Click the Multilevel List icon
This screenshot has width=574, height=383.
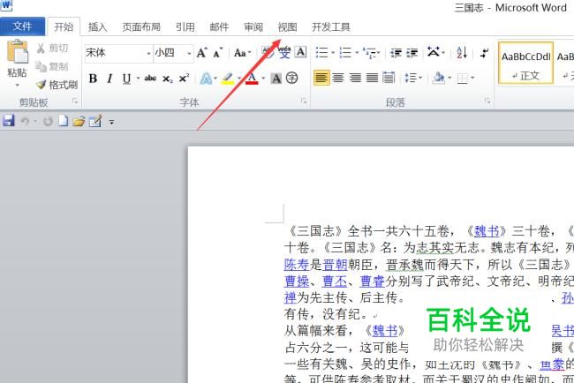pos(370,53)
